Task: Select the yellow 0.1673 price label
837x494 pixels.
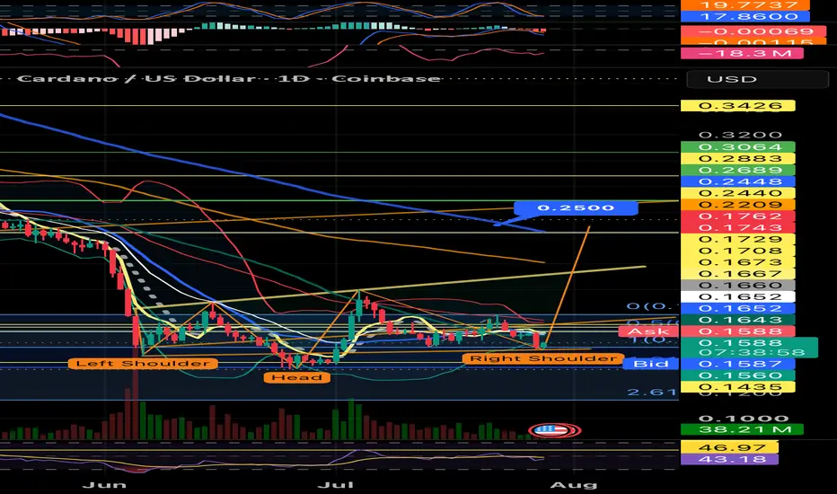Action: point(737,262)
